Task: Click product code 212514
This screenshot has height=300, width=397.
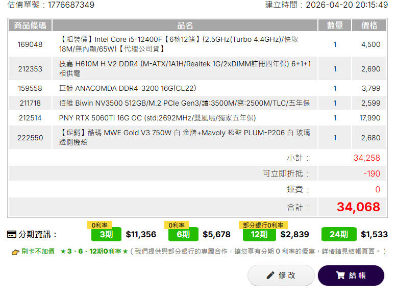Action: (x=30, y=118)
